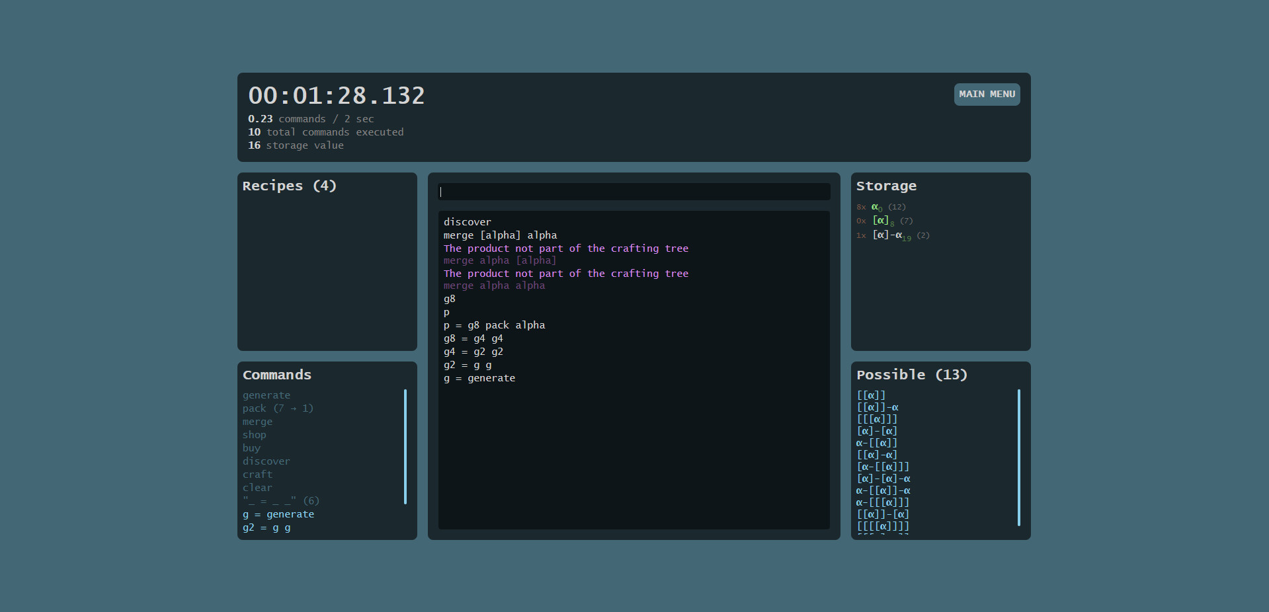The width and height of the screenshot is (1269, 612).
Task: Click the alias 'g2 = g g'
Action: click(266, 527)
